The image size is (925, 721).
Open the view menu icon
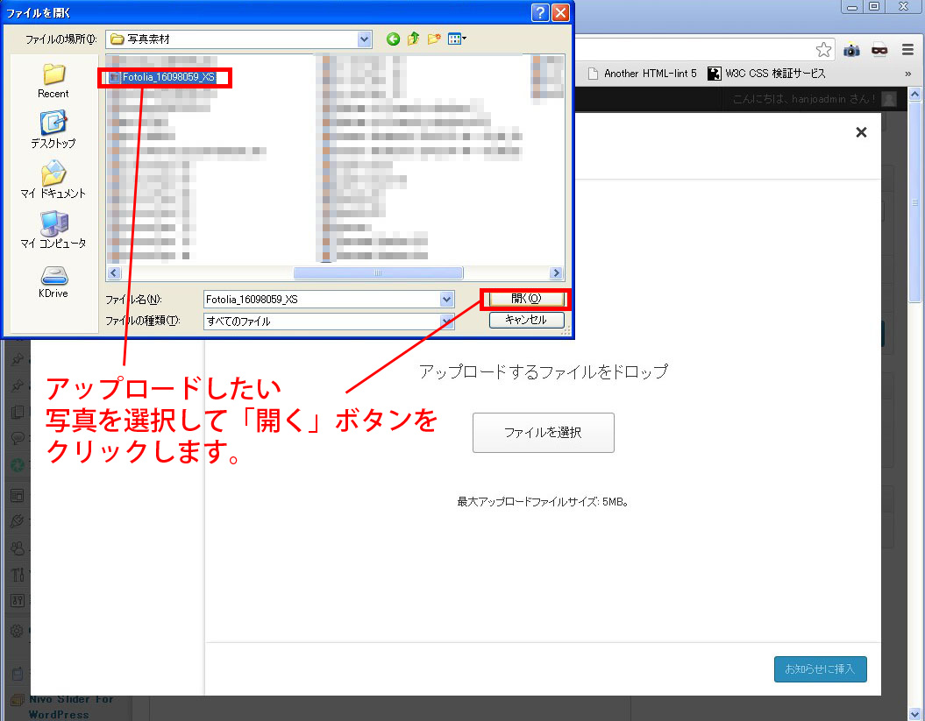(x=456, y=39)
